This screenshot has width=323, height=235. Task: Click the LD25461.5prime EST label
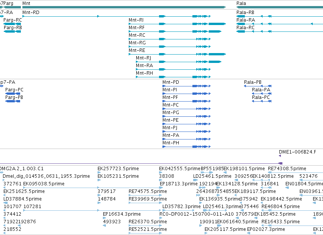pos(213,176)
